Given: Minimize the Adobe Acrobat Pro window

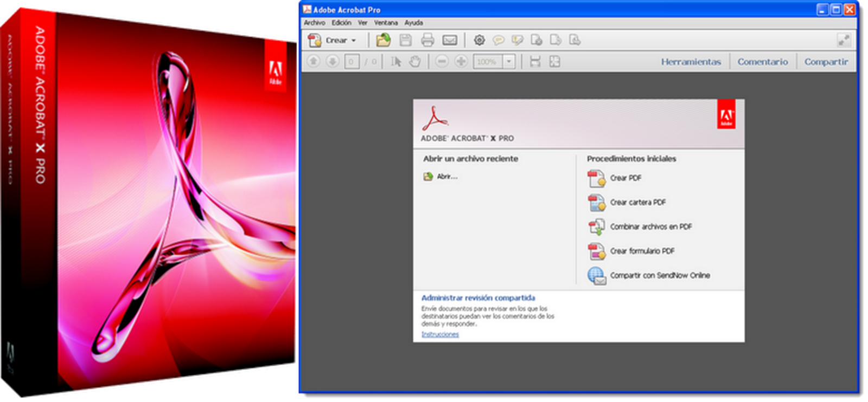Looking at the screenshot, I should click(822, 9).
